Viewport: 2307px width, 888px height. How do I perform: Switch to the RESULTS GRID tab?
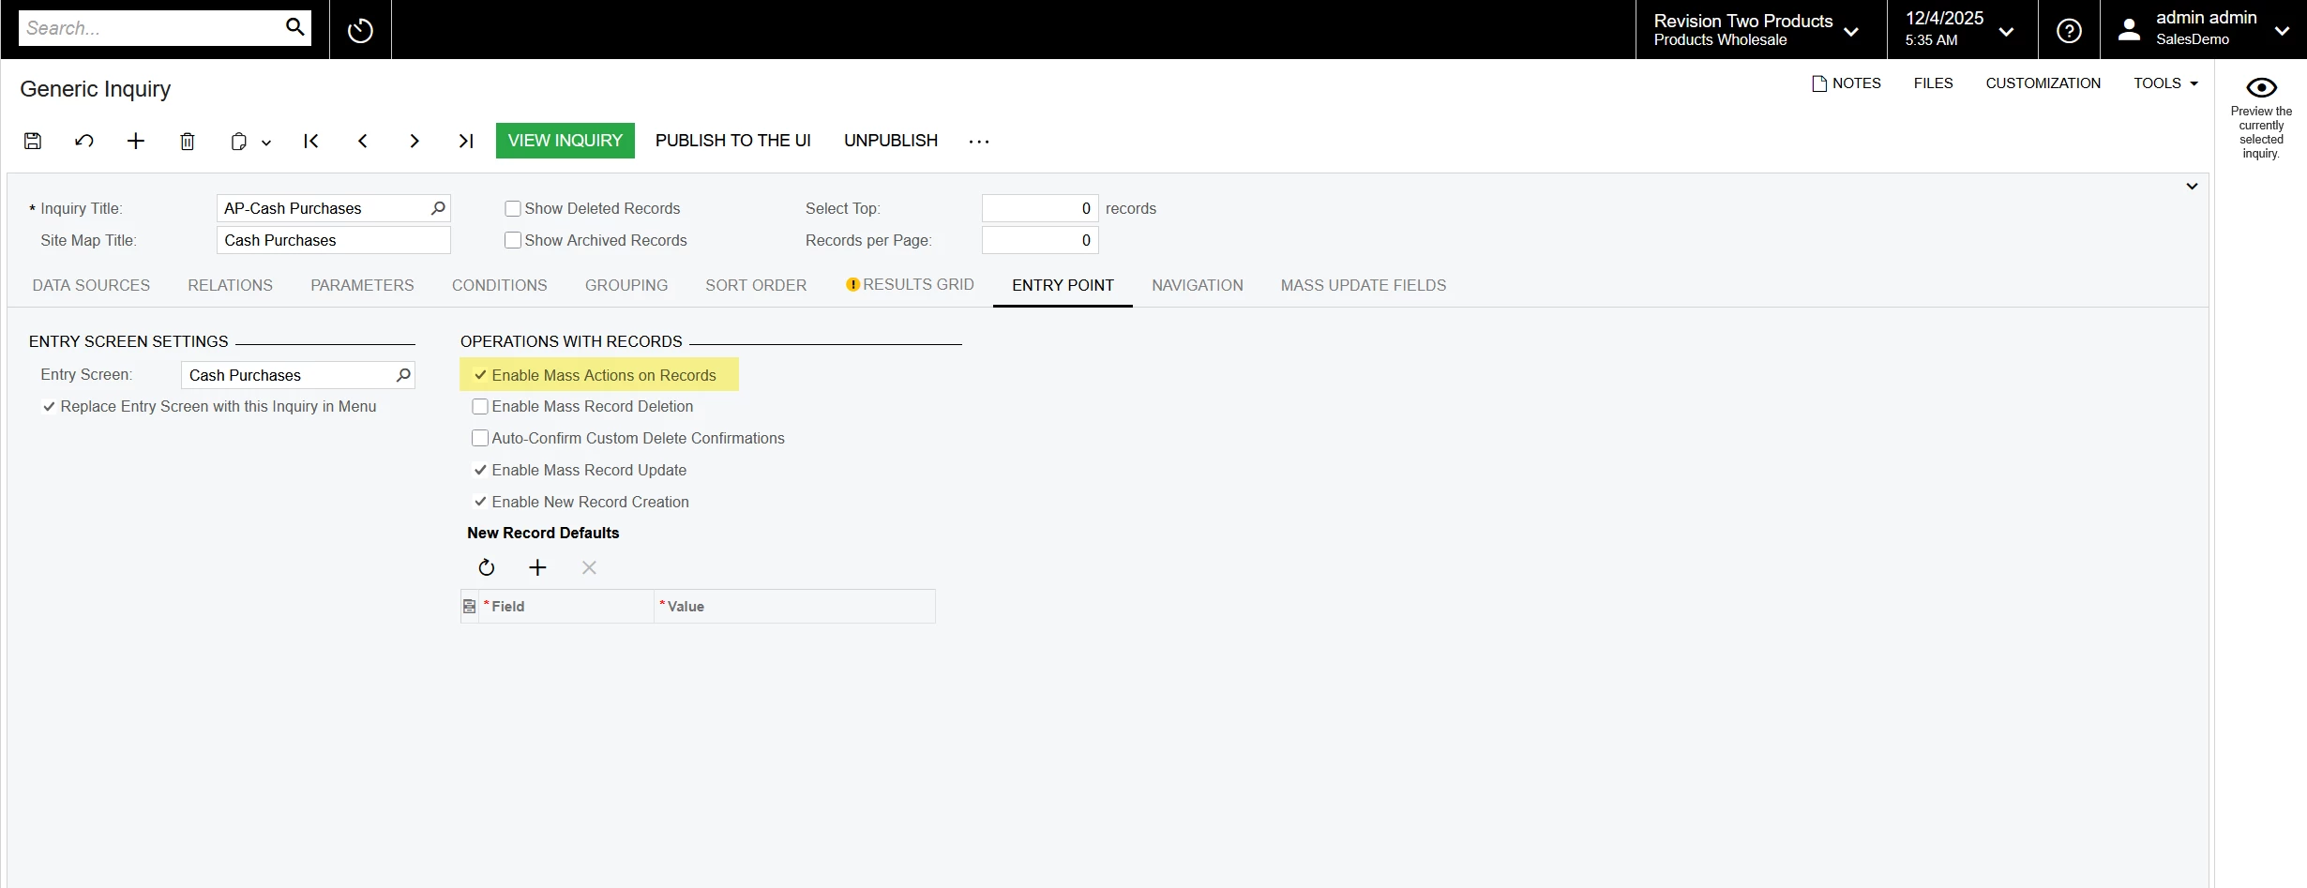point(910,285)
